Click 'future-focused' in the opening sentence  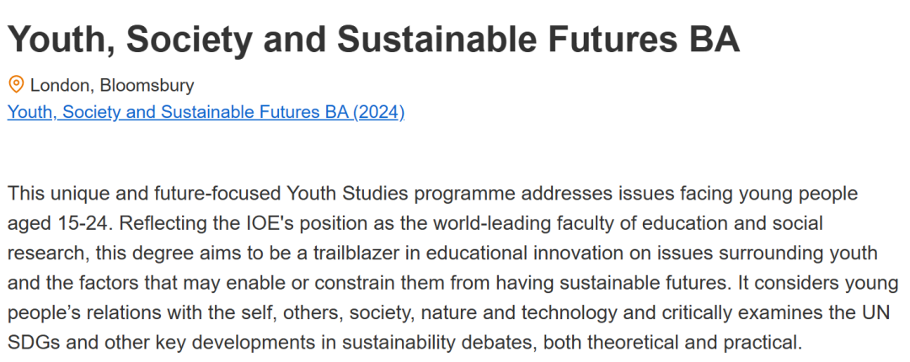[x=199, y=194]
